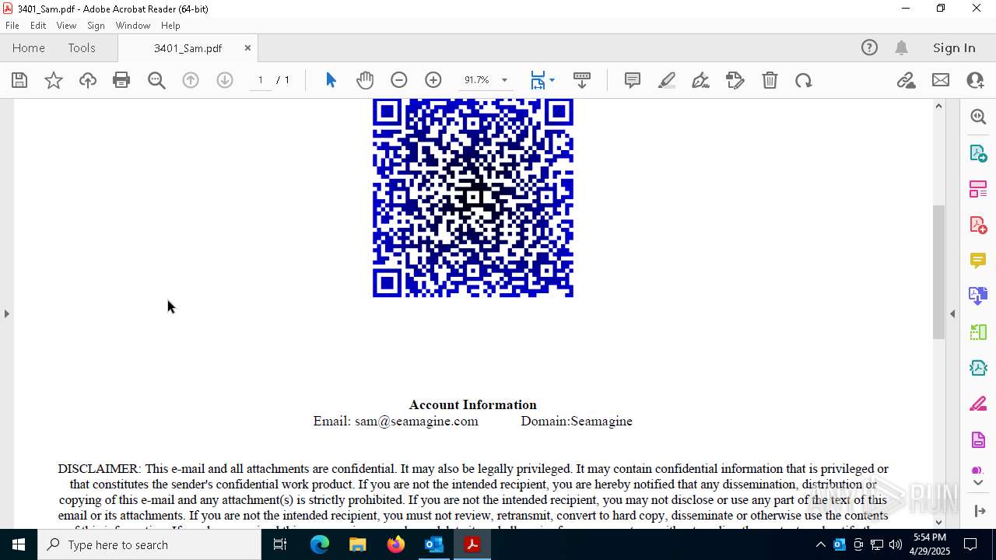Switch to the Tools tab
Screen dimensions: 996x560
pyautogui.click(x=82, y=48)
